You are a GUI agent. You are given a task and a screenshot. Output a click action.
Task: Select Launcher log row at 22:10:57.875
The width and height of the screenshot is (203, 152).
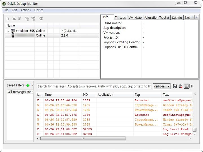click(114, 115)
